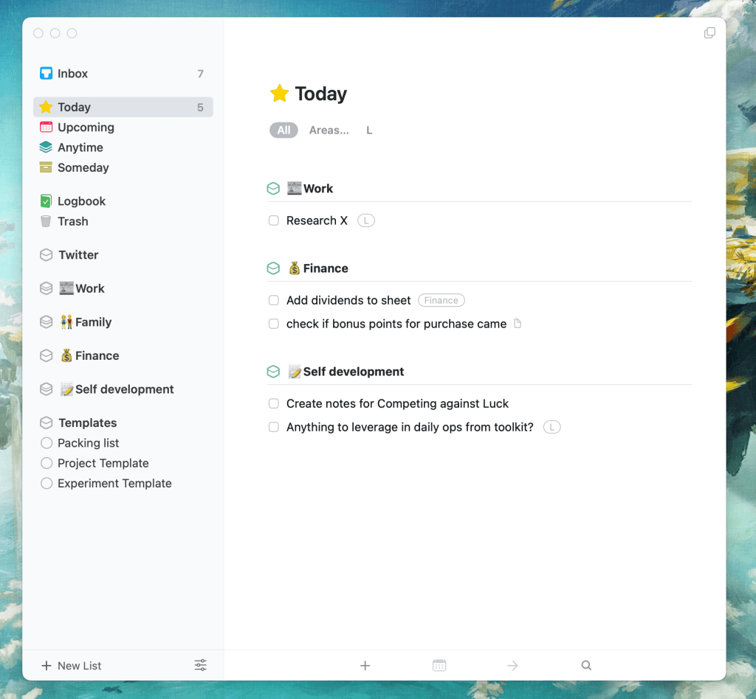The height and width of the screenshot is (699, 756).
Task: Create a new to-do with the plus icon
Action: tap(365, 665)
